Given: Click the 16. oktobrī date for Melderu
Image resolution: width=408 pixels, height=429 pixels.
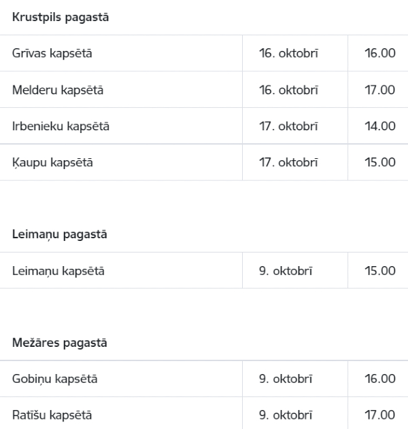Looking at the screenshot, I should [x=288, y=90].
